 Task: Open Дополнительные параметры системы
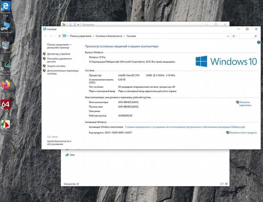click(x=63, y=72)
